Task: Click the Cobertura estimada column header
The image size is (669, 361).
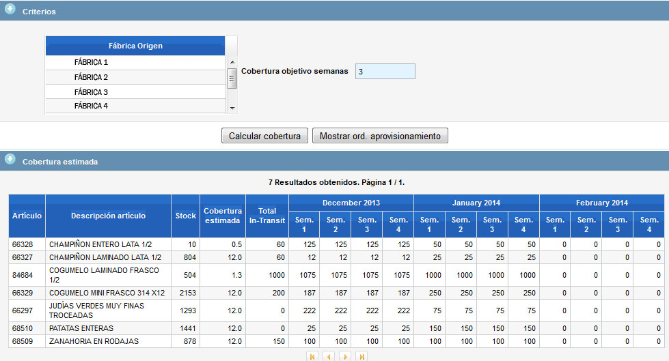Action: (223, 216)
